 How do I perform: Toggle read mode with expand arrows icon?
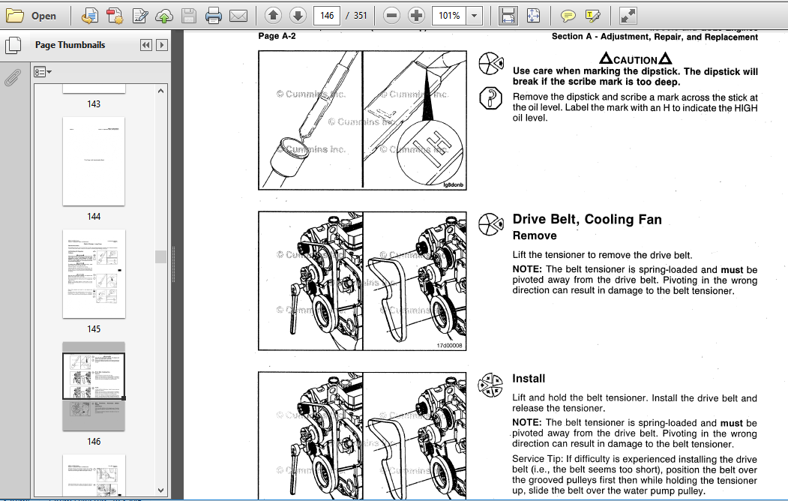pos(628,16)
